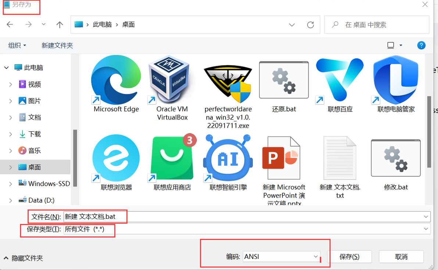Select the 新建 文本文档.txt file icon
This screenshot has height=270, width=438.
coord(340,158)
